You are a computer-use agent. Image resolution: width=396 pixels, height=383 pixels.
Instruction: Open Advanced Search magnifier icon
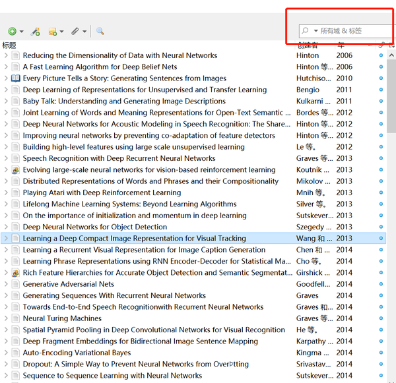pos(100,31)
